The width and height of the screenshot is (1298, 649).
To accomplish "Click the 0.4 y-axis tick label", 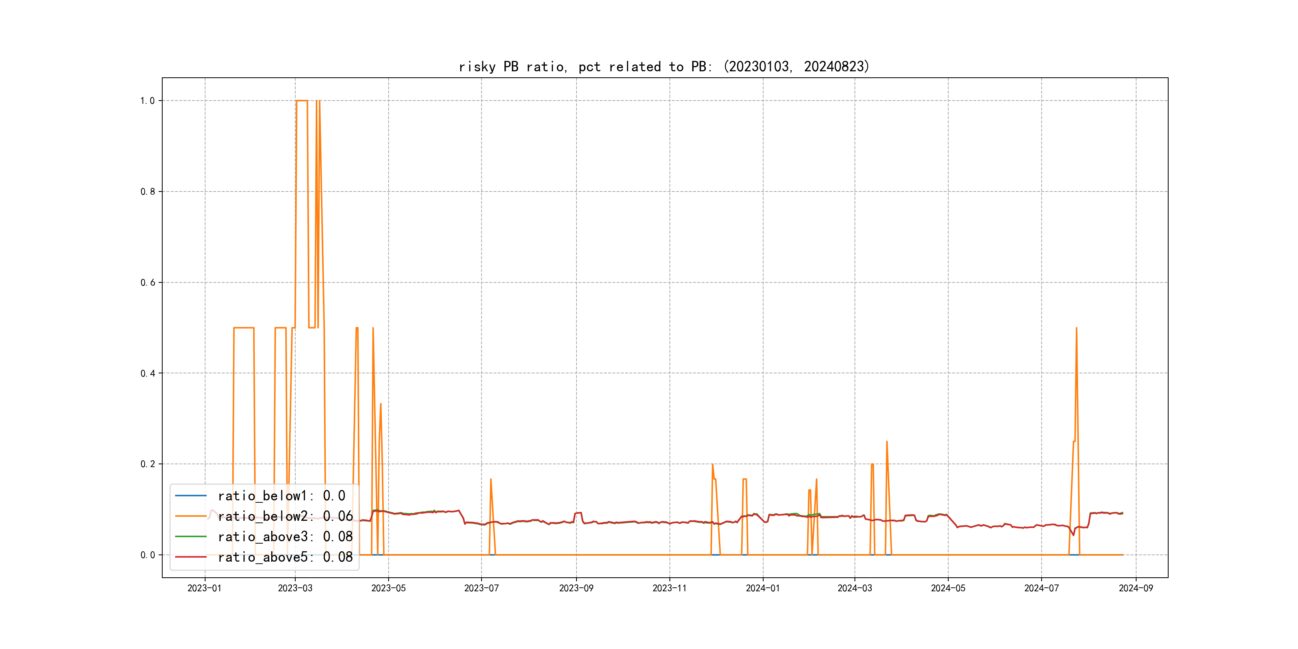I will pos(147,373).
